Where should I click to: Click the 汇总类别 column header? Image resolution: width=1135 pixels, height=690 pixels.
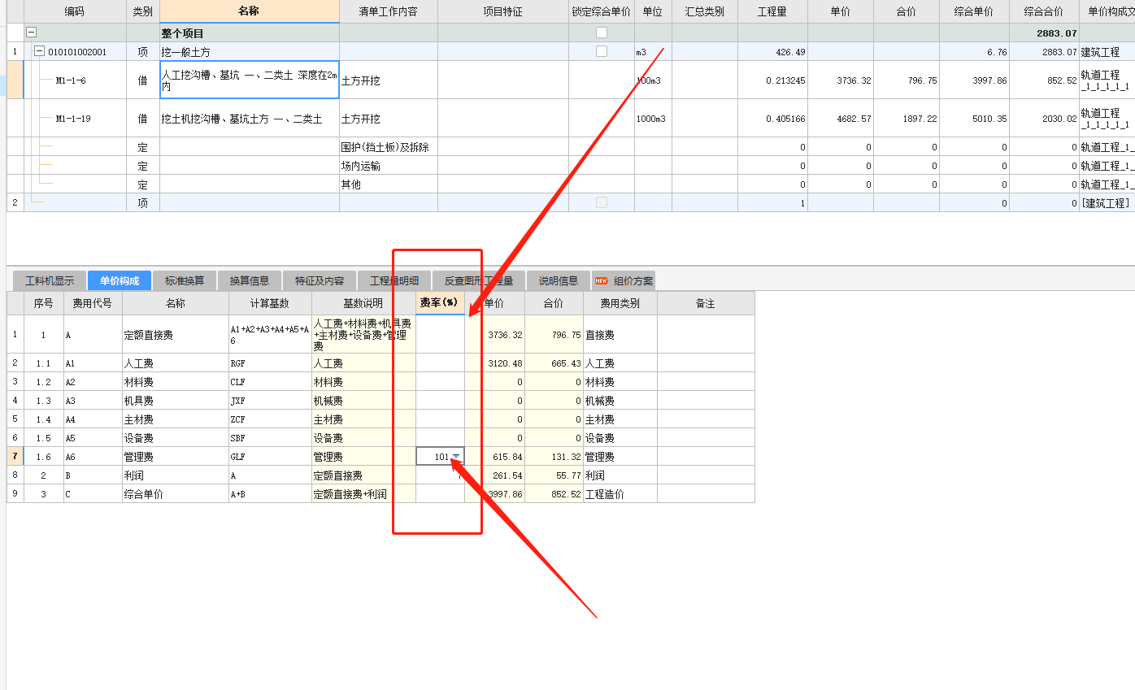tap(704, 11)
